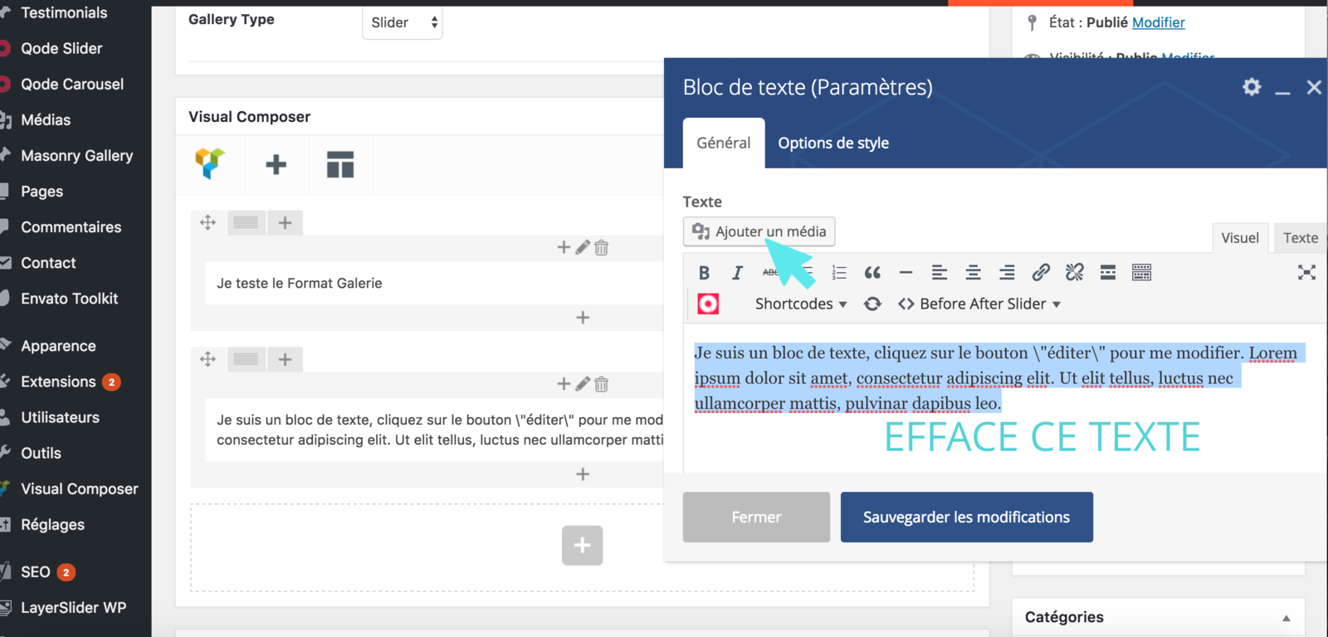Edit the Format Galerie column with the pencil
This screenshot has height=637, width=1328.
click(x=583, y=247)
